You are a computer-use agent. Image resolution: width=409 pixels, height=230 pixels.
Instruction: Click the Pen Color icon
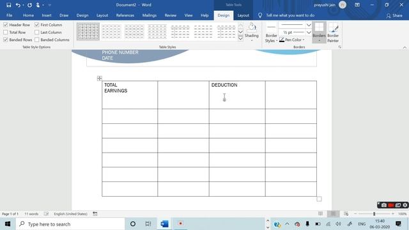point(282,40)
